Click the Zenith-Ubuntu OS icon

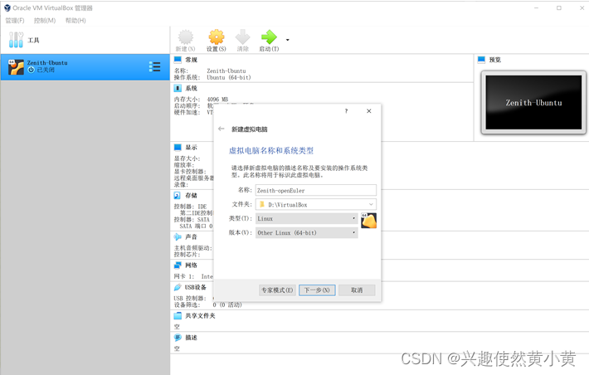click(16, 67)
